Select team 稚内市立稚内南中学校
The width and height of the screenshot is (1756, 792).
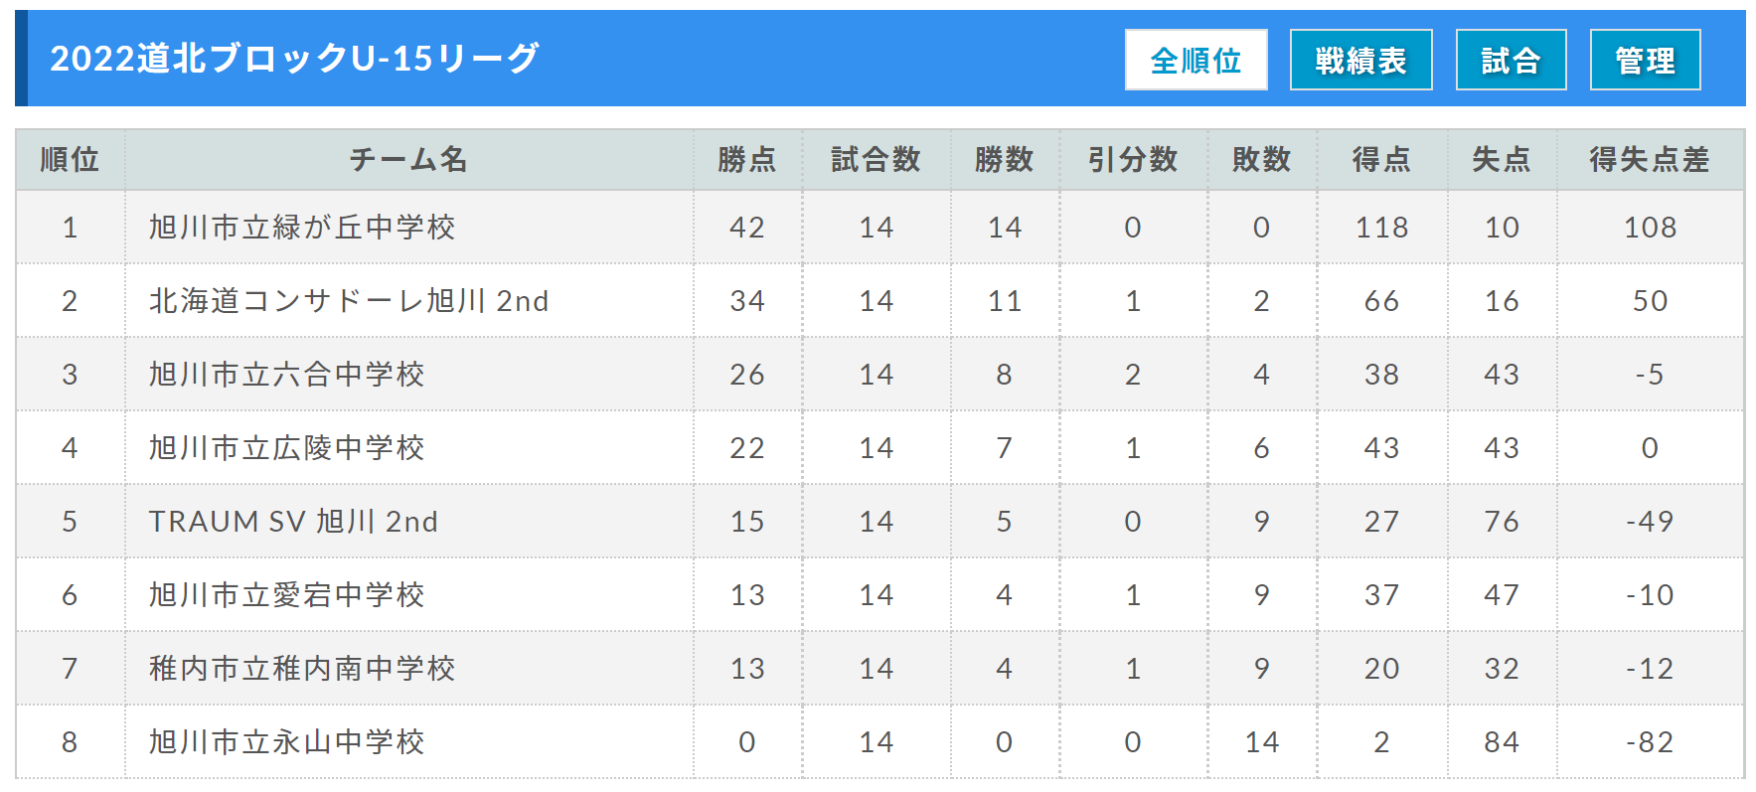[x=302, y=669]
